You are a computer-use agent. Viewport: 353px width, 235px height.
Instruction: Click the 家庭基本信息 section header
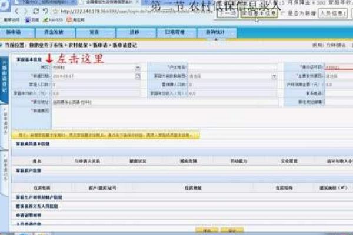29,59
